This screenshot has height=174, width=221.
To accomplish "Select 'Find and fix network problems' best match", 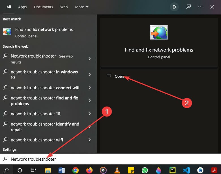I will [x=48, y=33].
